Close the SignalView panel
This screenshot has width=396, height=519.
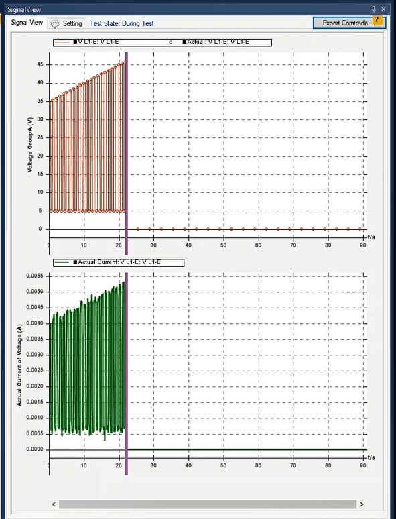point(383,9)
